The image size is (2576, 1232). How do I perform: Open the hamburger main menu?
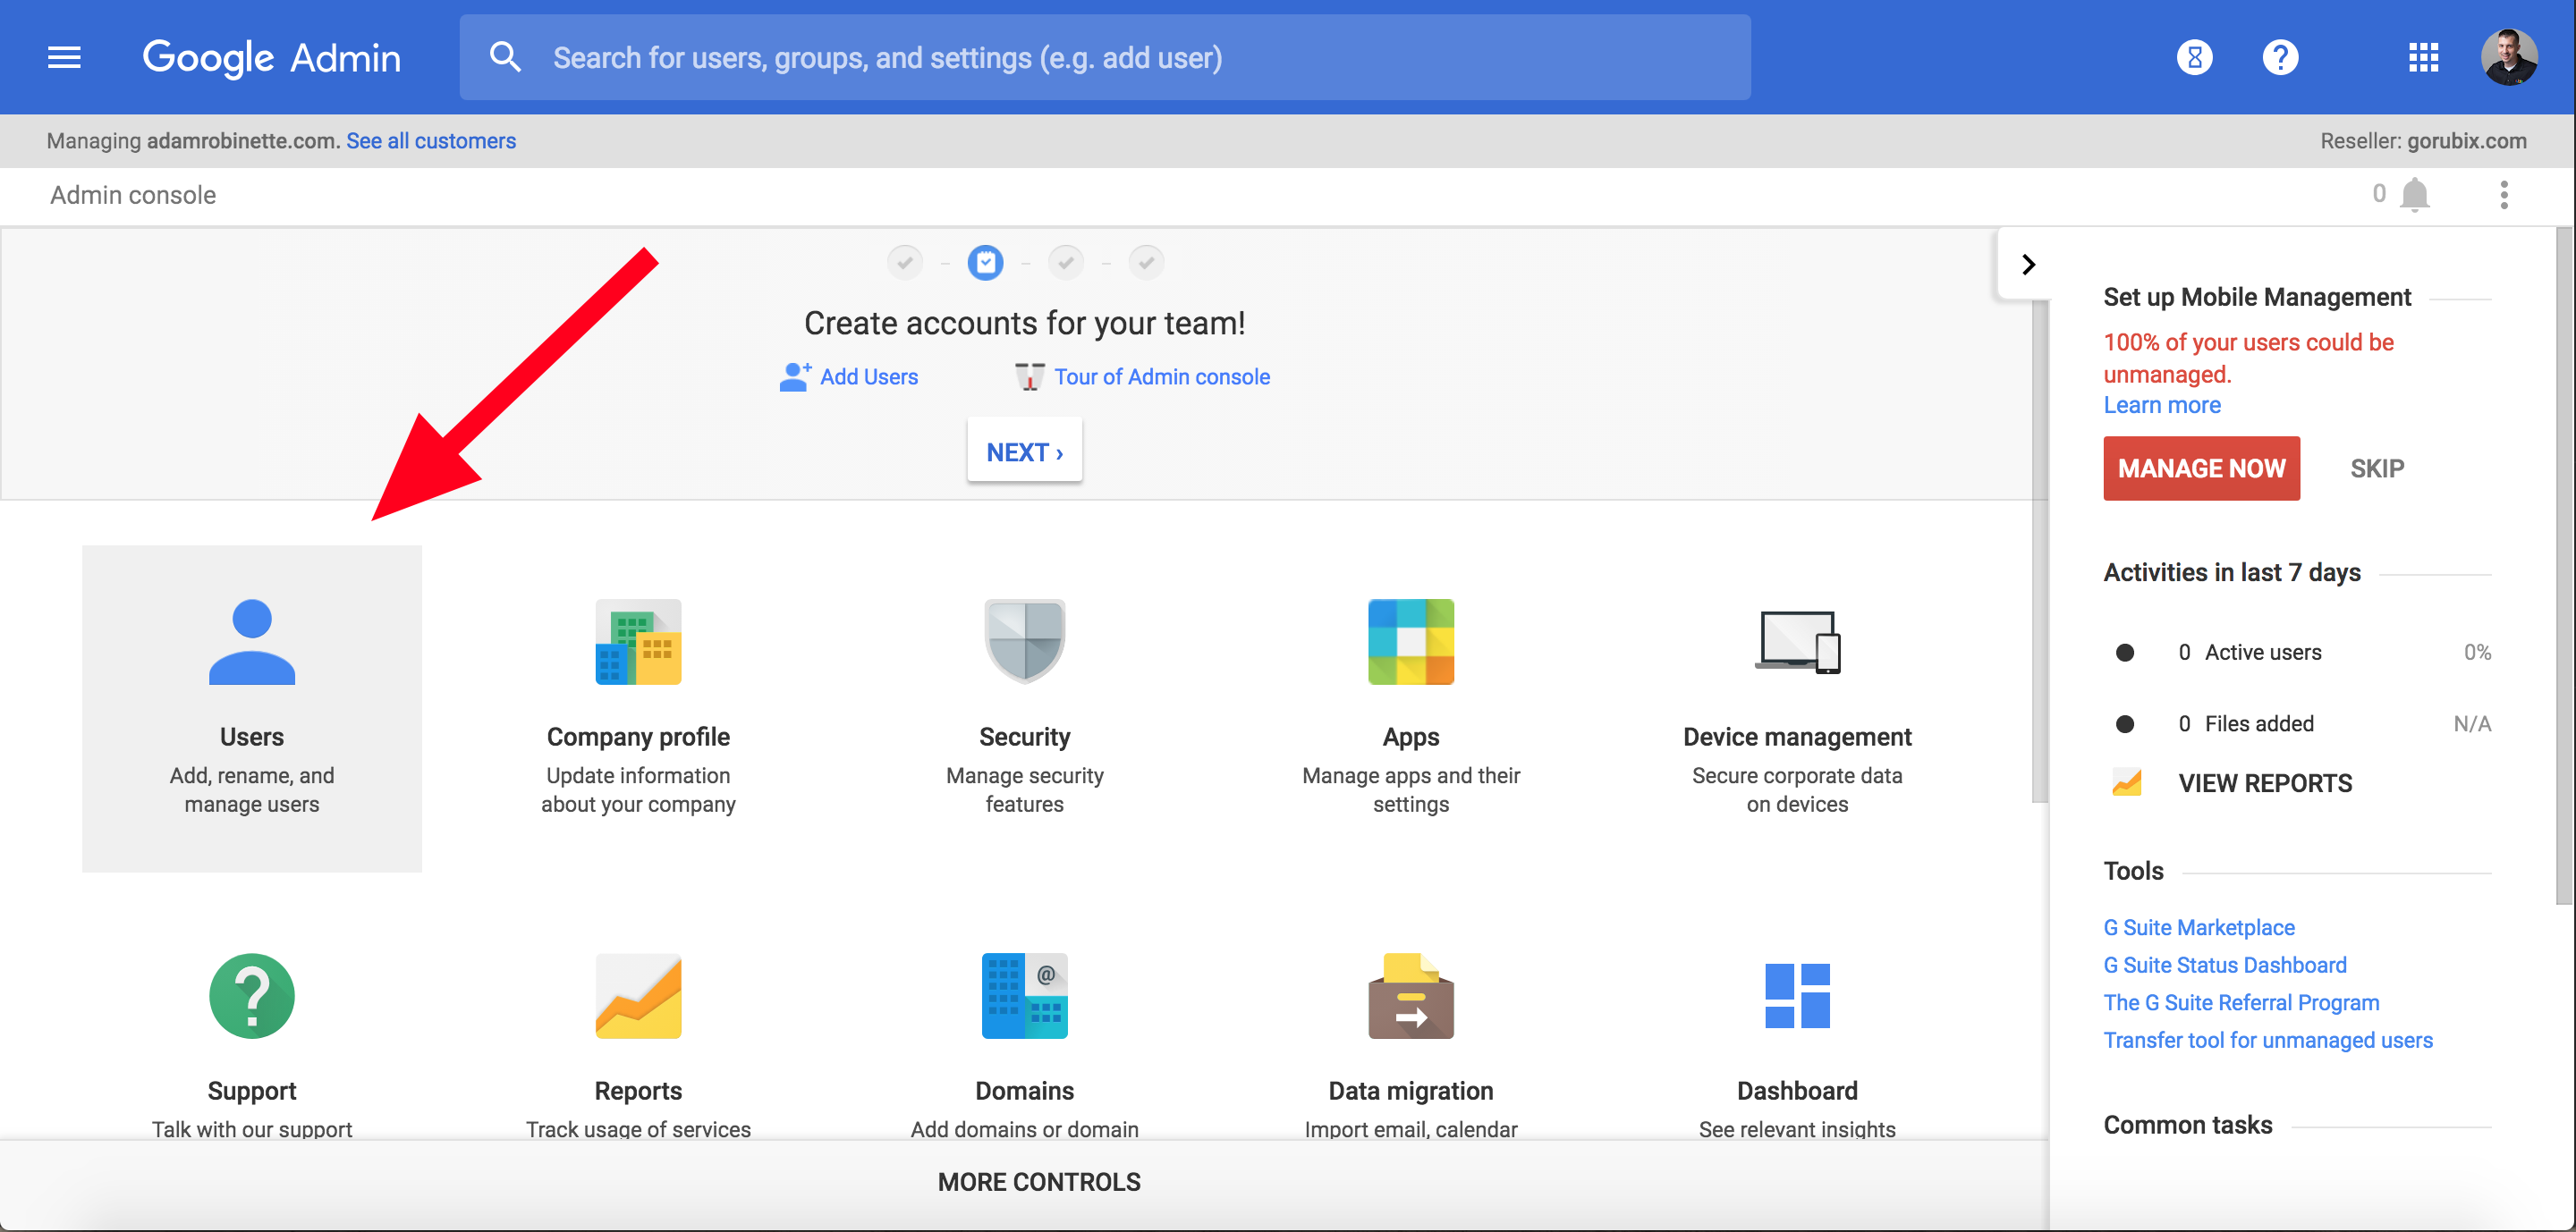tap(64, 57)
